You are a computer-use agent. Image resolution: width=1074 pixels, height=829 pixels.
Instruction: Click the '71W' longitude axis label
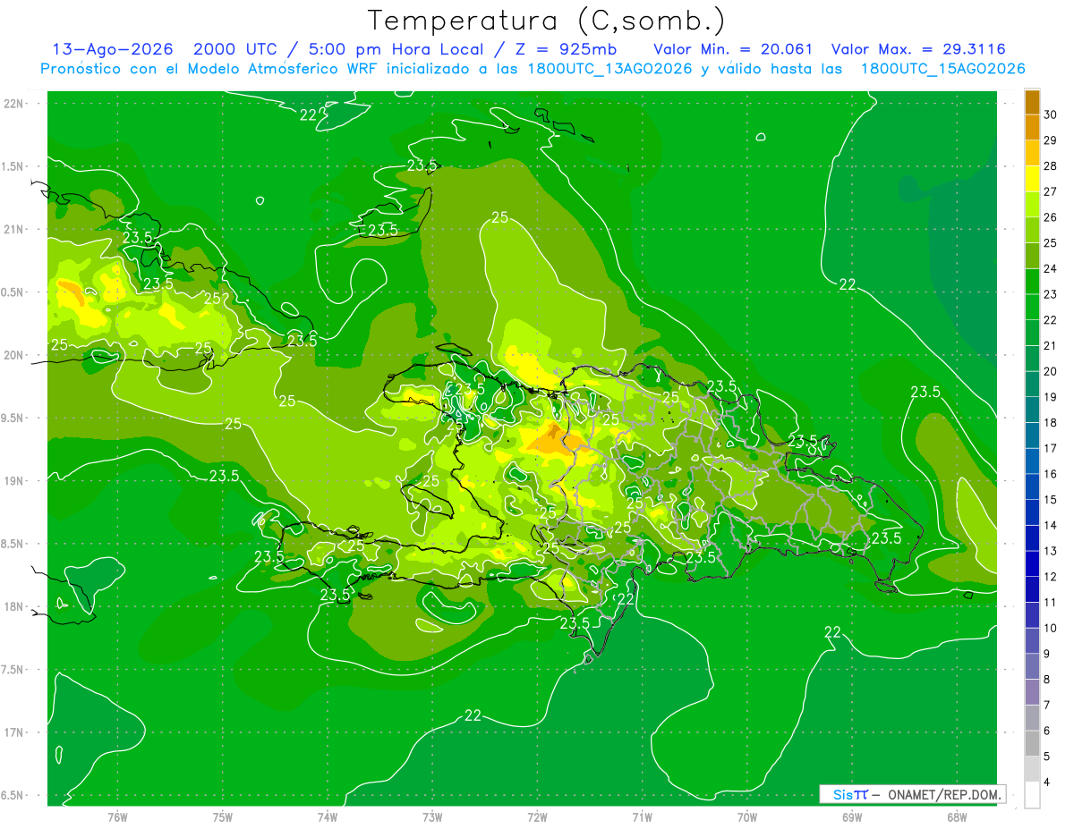pyautogui.click(x=642, y=816)
